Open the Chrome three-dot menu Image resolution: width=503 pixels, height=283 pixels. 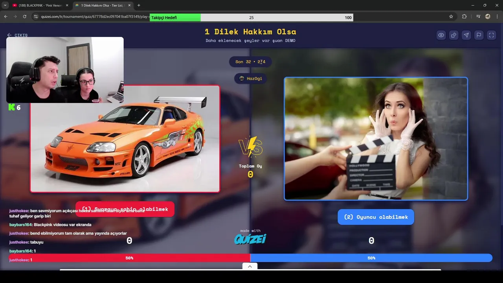click(x=497, y=17)
